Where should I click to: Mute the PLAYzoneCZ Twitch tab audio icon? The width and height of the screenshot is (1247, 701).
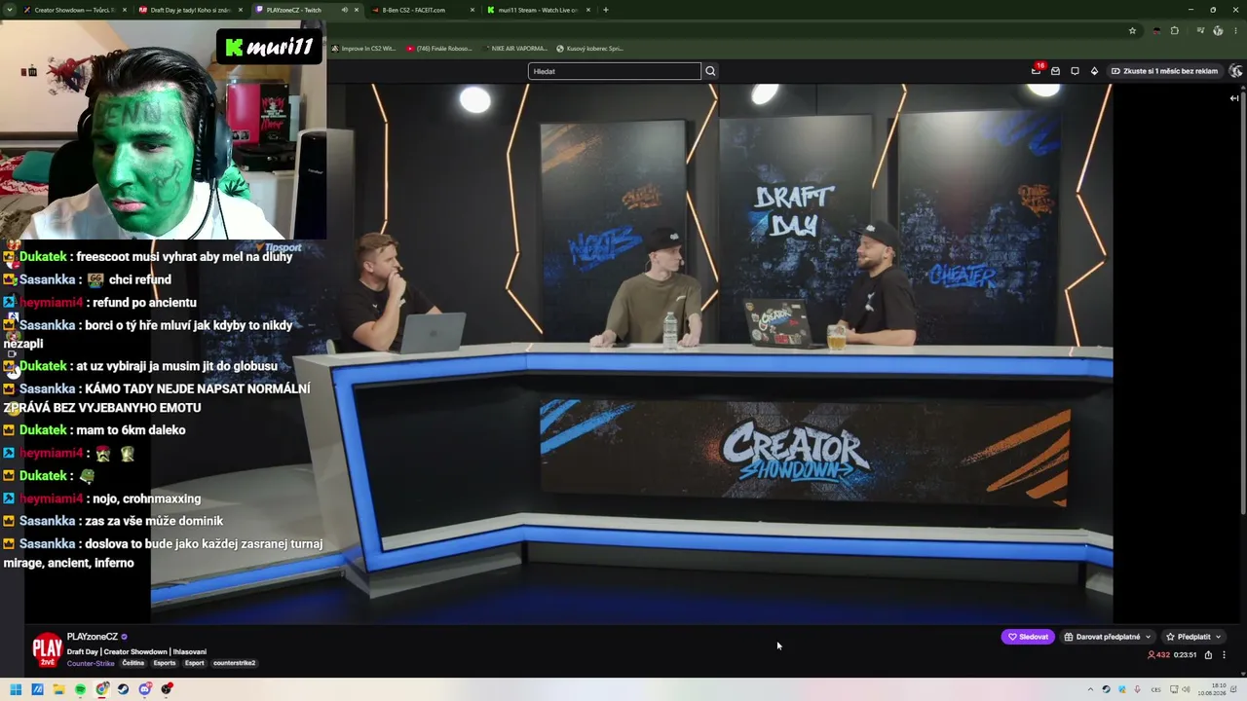344,10
